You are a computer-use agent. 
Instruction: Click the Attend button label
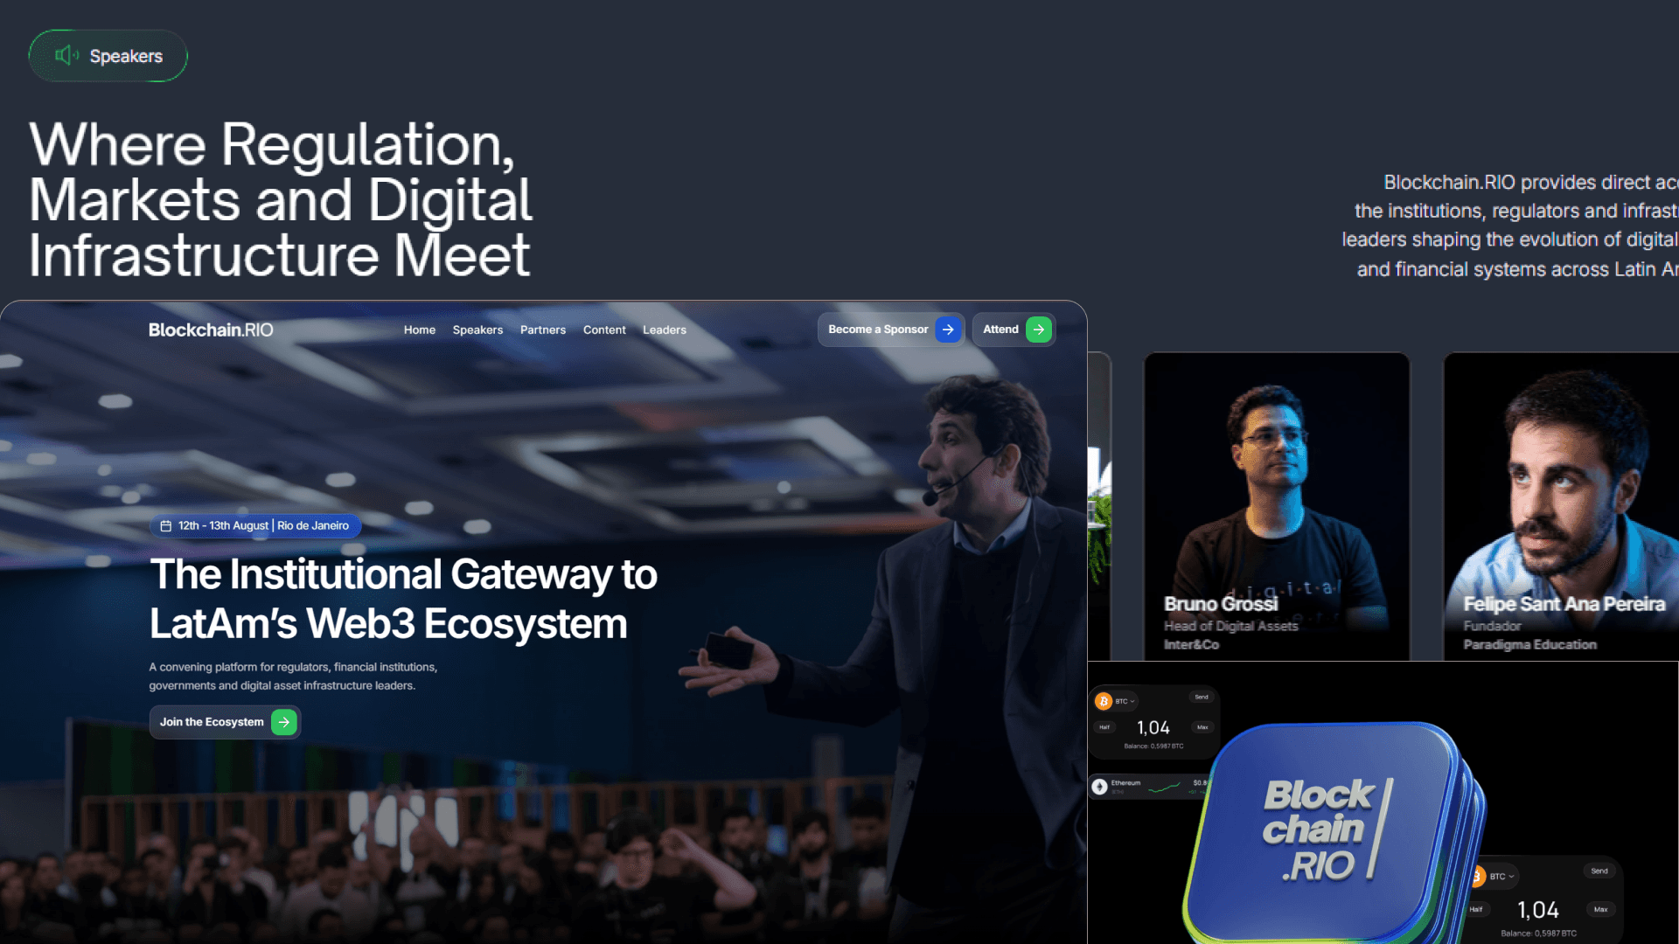(1000, 330)
